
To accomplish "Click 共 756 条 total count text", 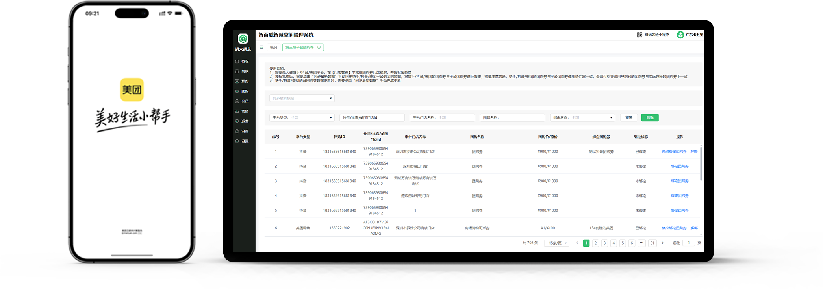I will [x=530, y=243].
